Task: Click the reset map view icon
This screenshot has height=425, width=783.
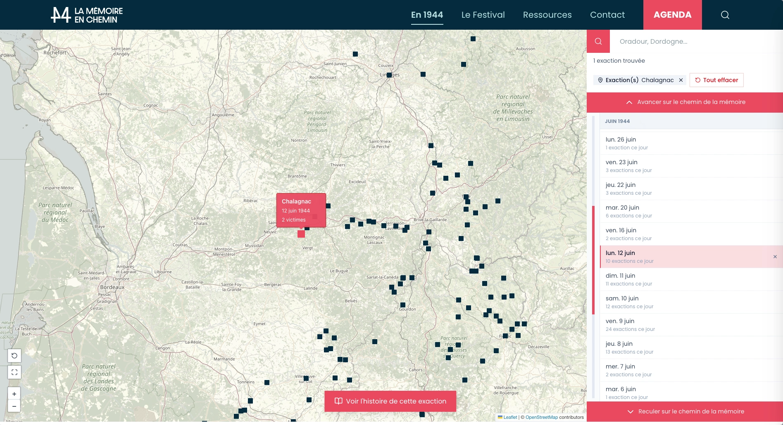Action: point(14,356)
